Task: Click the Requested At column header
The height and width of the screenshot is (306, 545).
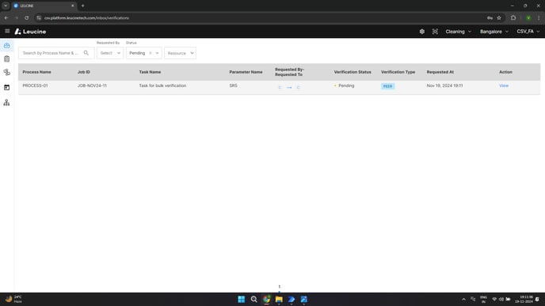Action: (440, 72)
